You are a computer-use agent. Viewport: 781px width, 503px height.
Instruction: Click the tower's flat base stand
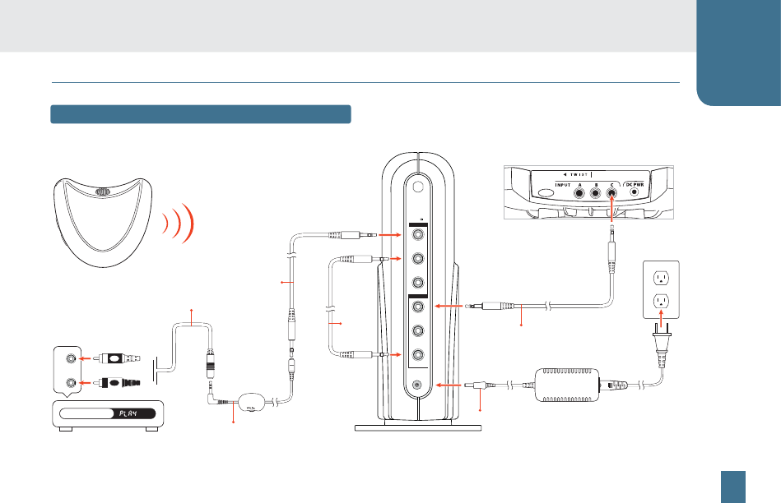pos(418,427)
